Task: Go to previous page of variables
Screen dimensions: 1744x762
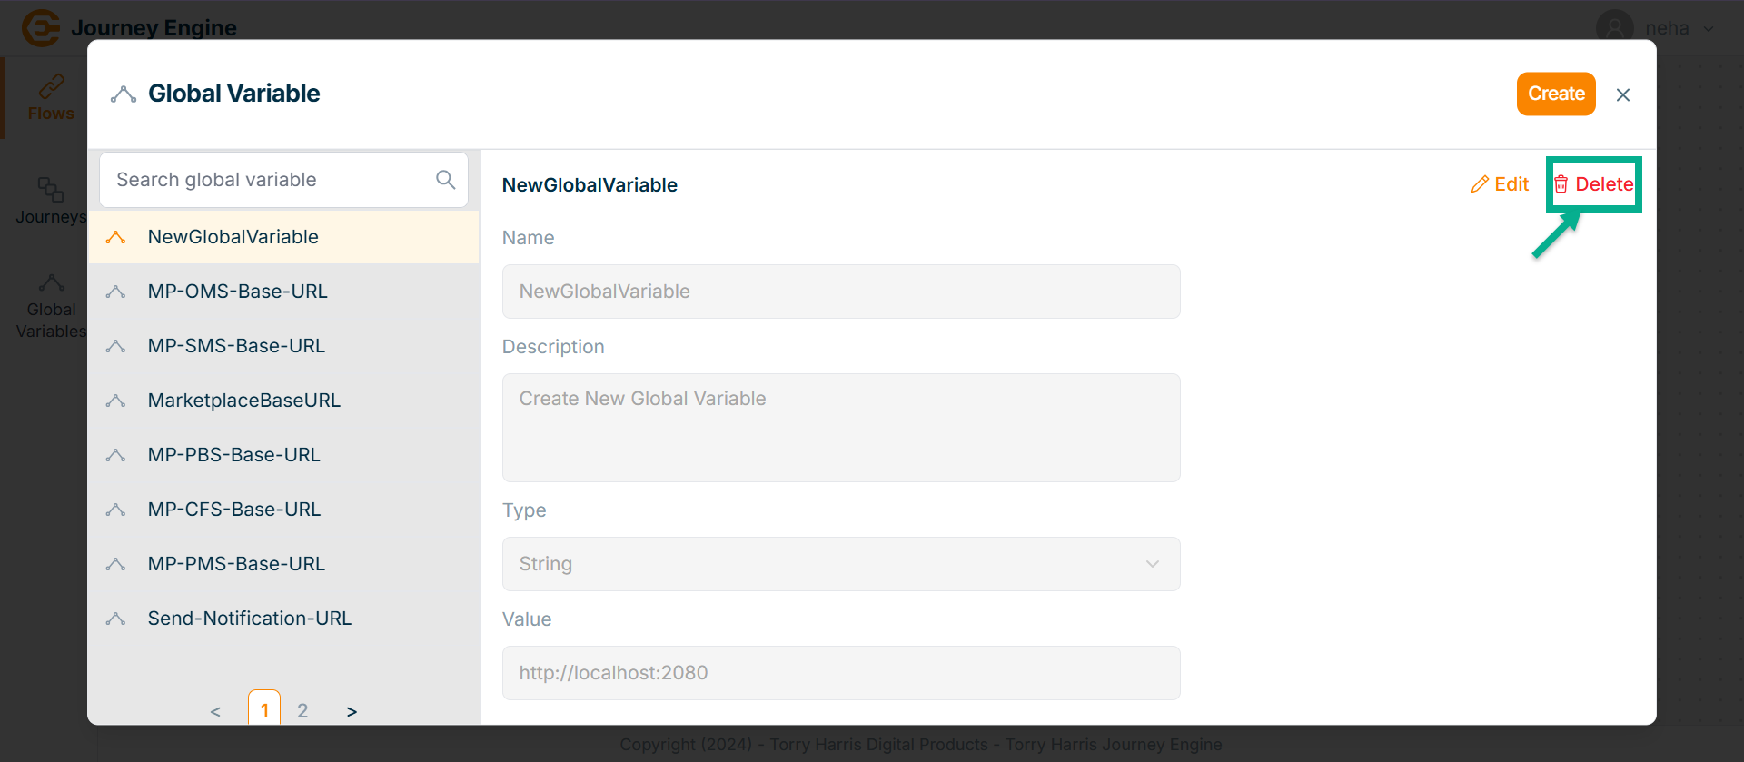Action: tap(215, 711)
